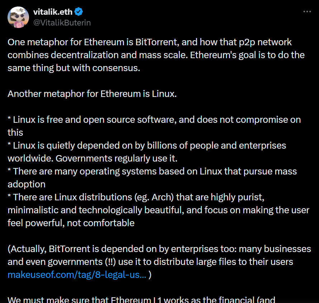This screenshot has width=319, height=303.
Task: Click the bullet line mentioning Arch distributions
Action: 136,197
